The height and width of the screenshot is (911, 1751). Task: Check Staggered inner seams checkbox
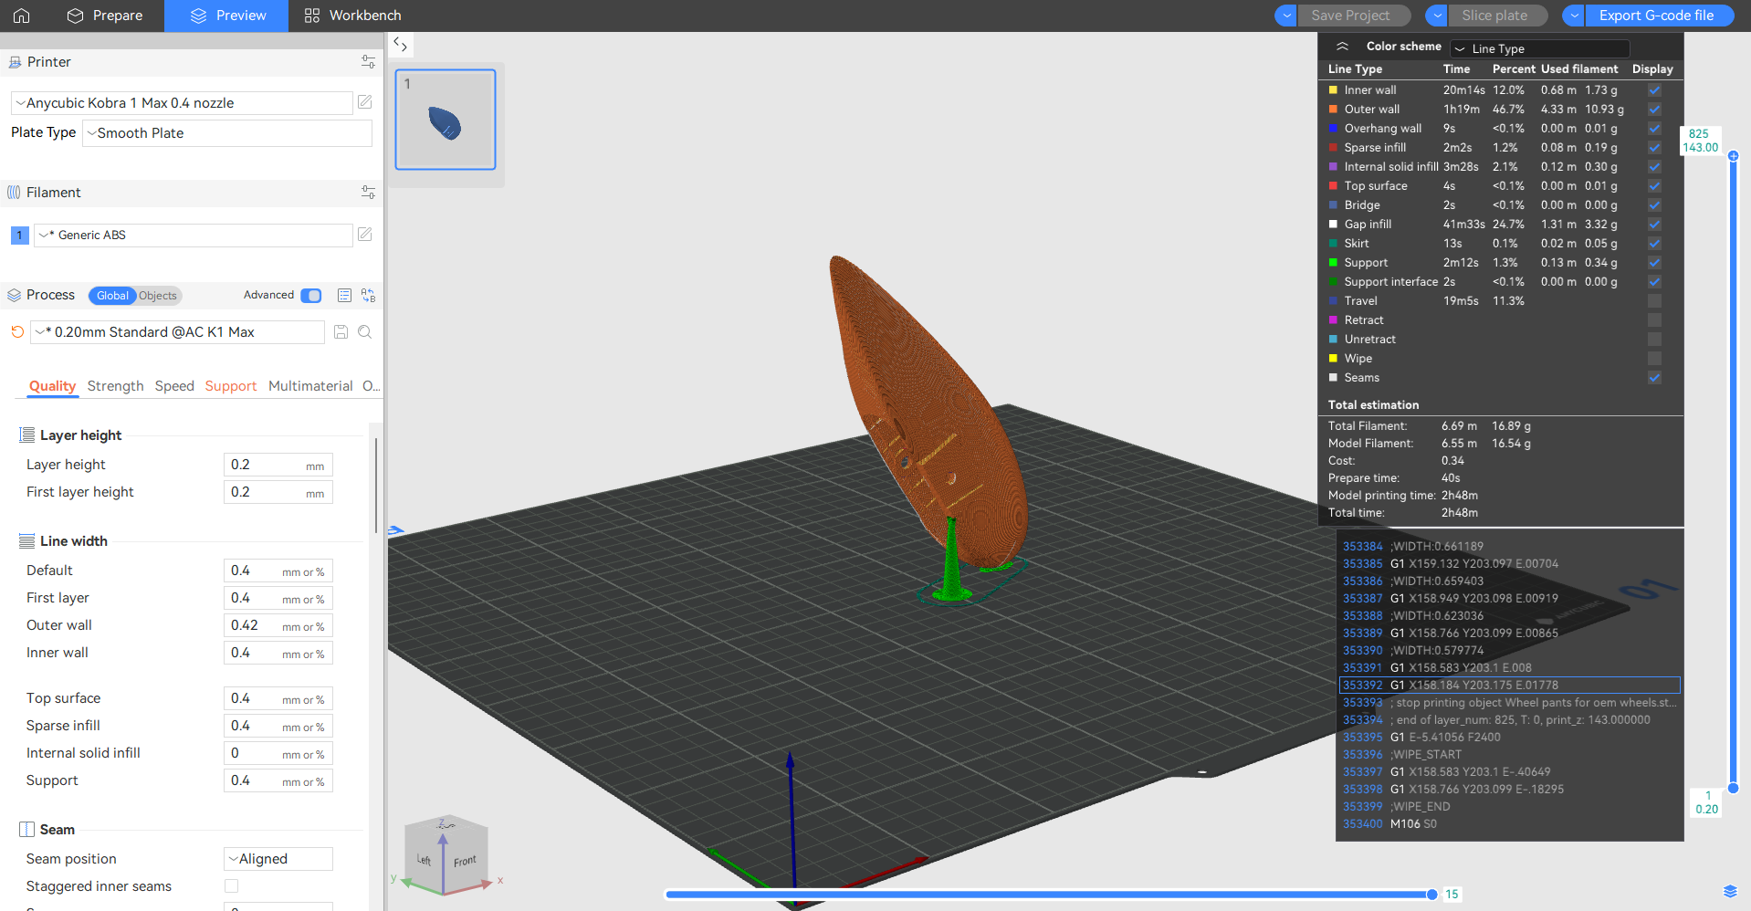232,886
